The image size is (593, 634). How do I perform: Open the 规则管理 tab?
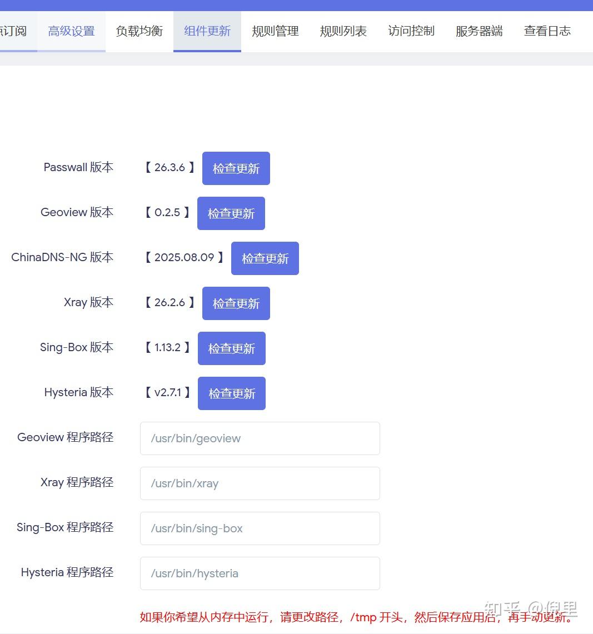tap(275, 31)
